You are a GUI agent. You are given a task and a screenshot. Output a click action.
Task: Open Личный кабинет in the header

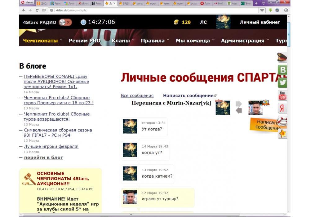[260, 22]
